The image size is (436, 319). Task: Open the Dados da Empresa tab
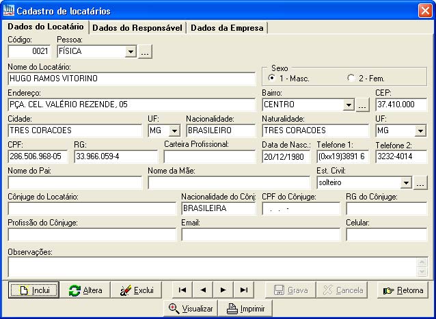click(x=228, y=27)
